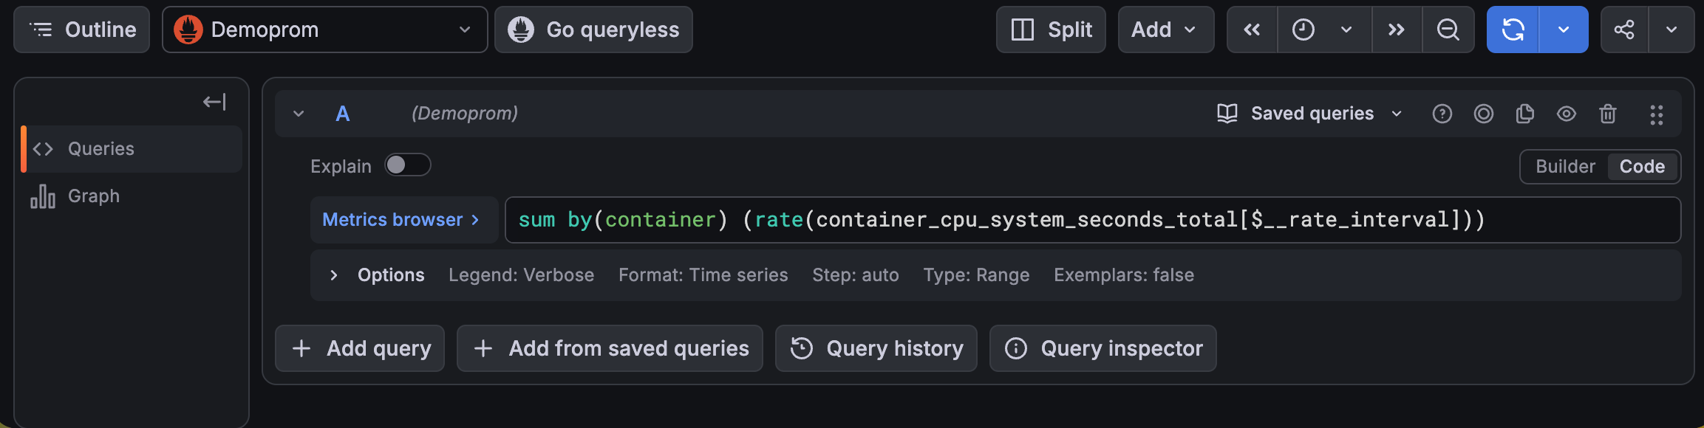Delete query A with trash icon
The height and width of the screenshot is (428, 1704).
pos(1608,114)
